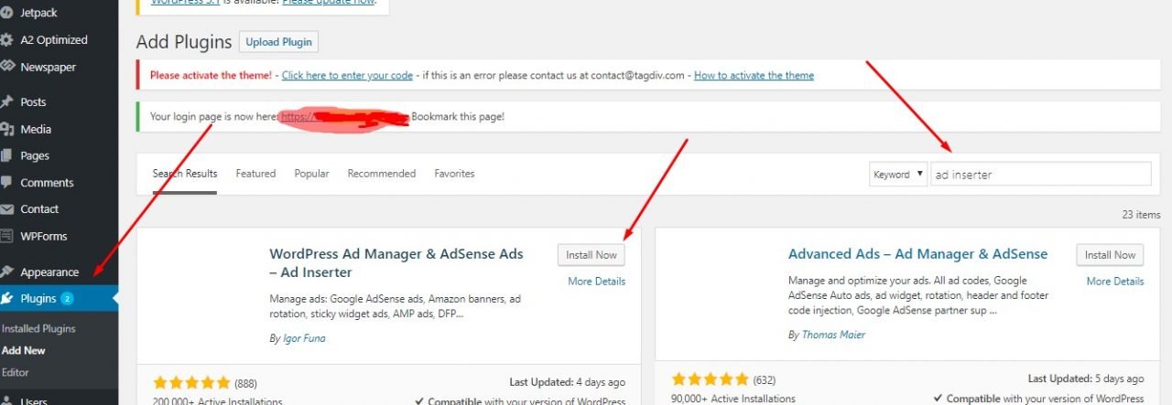Open the Keyword search type dropdown
The image size is (1172, 405).
click(x=898, y=175)
